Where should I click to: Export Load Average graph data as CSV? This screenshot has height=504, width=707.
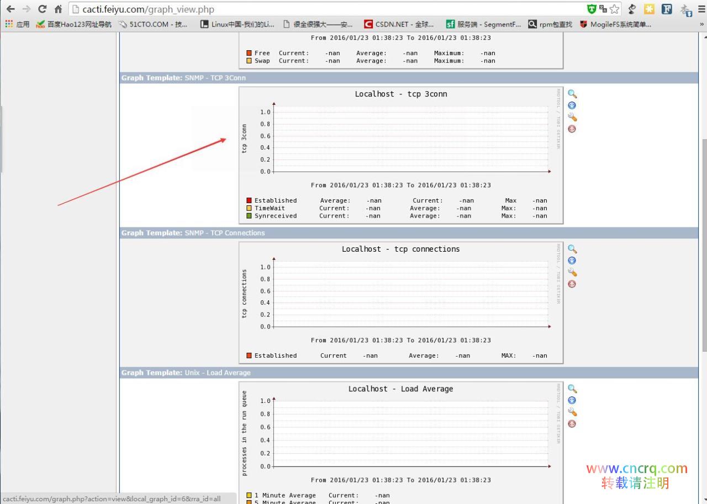pos(572,400)
